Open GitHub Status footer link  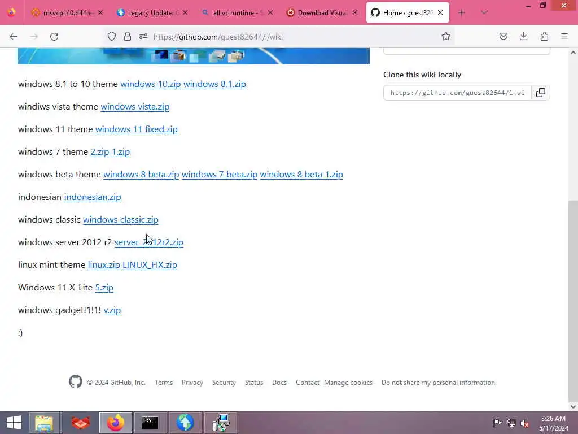254,383
